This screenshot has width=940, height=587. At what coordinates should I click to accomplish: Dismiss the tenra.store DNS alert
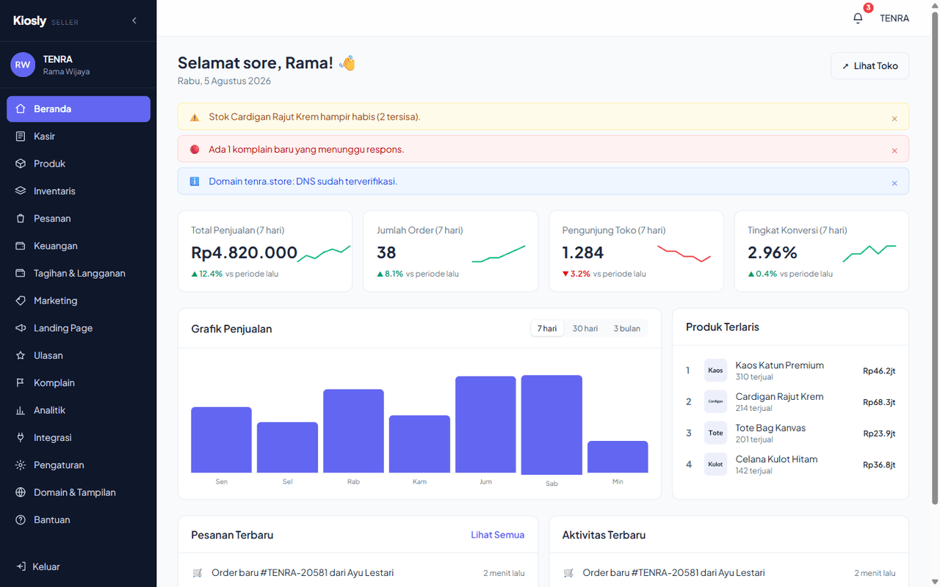(894, 183)
